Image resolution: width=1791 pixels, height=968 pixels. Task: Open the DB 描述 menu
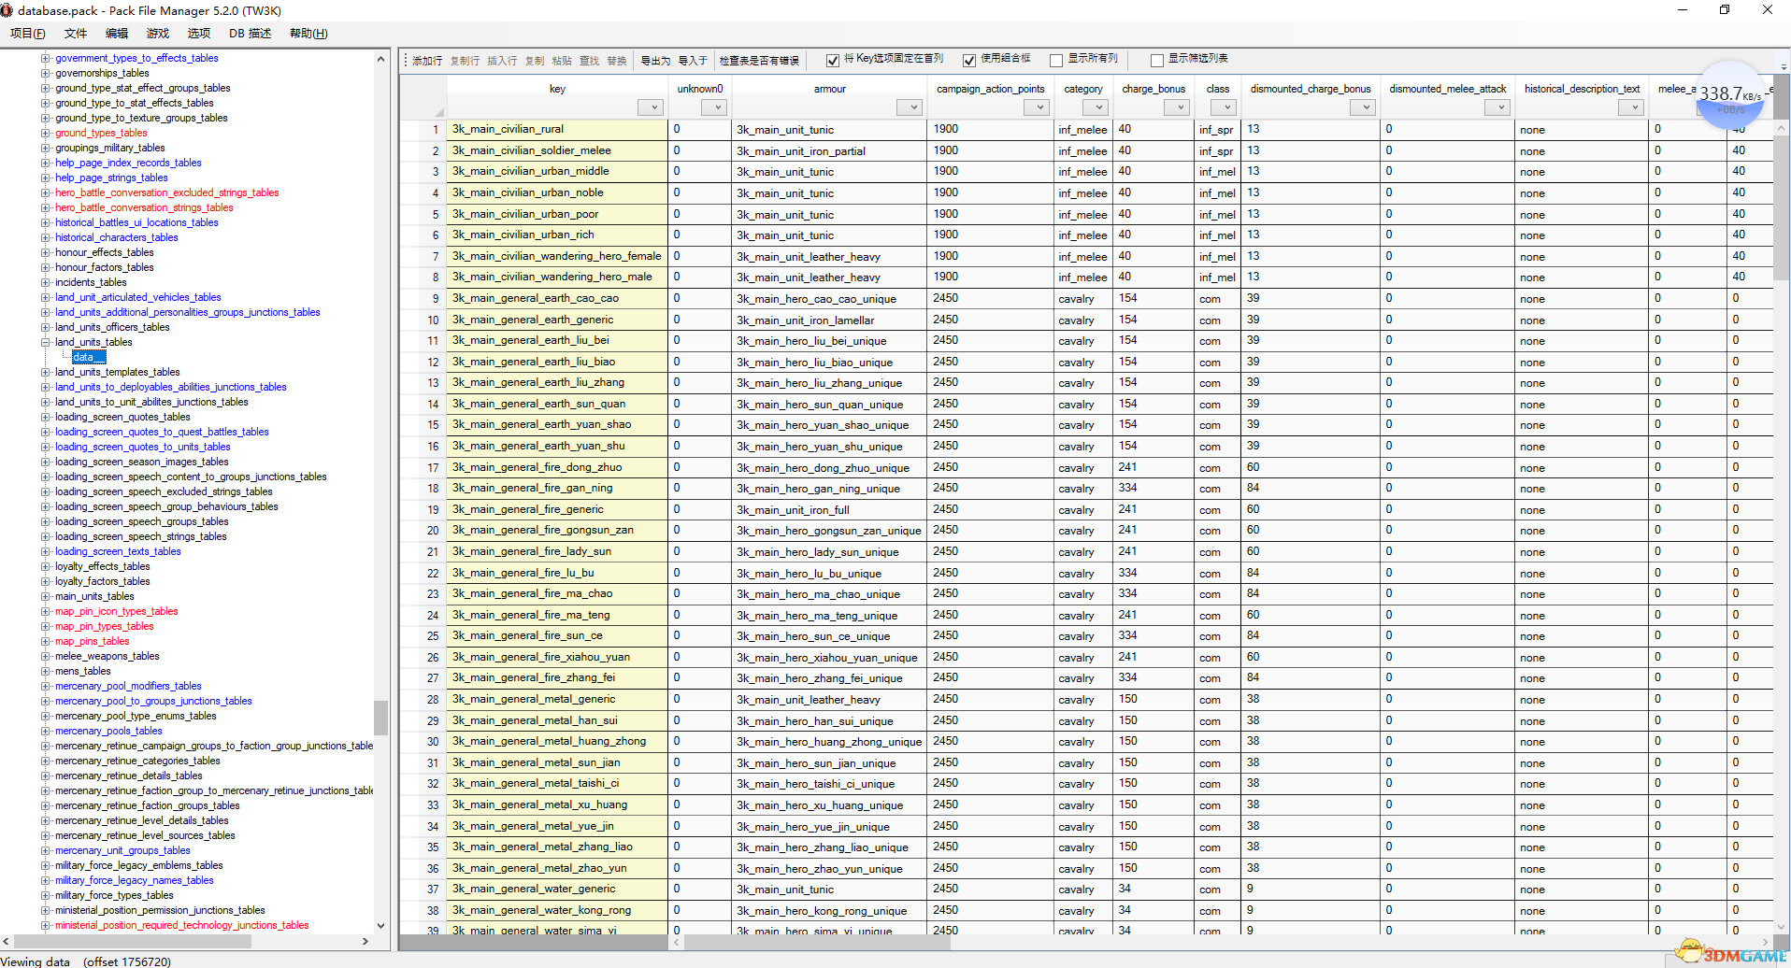point(250,34)
